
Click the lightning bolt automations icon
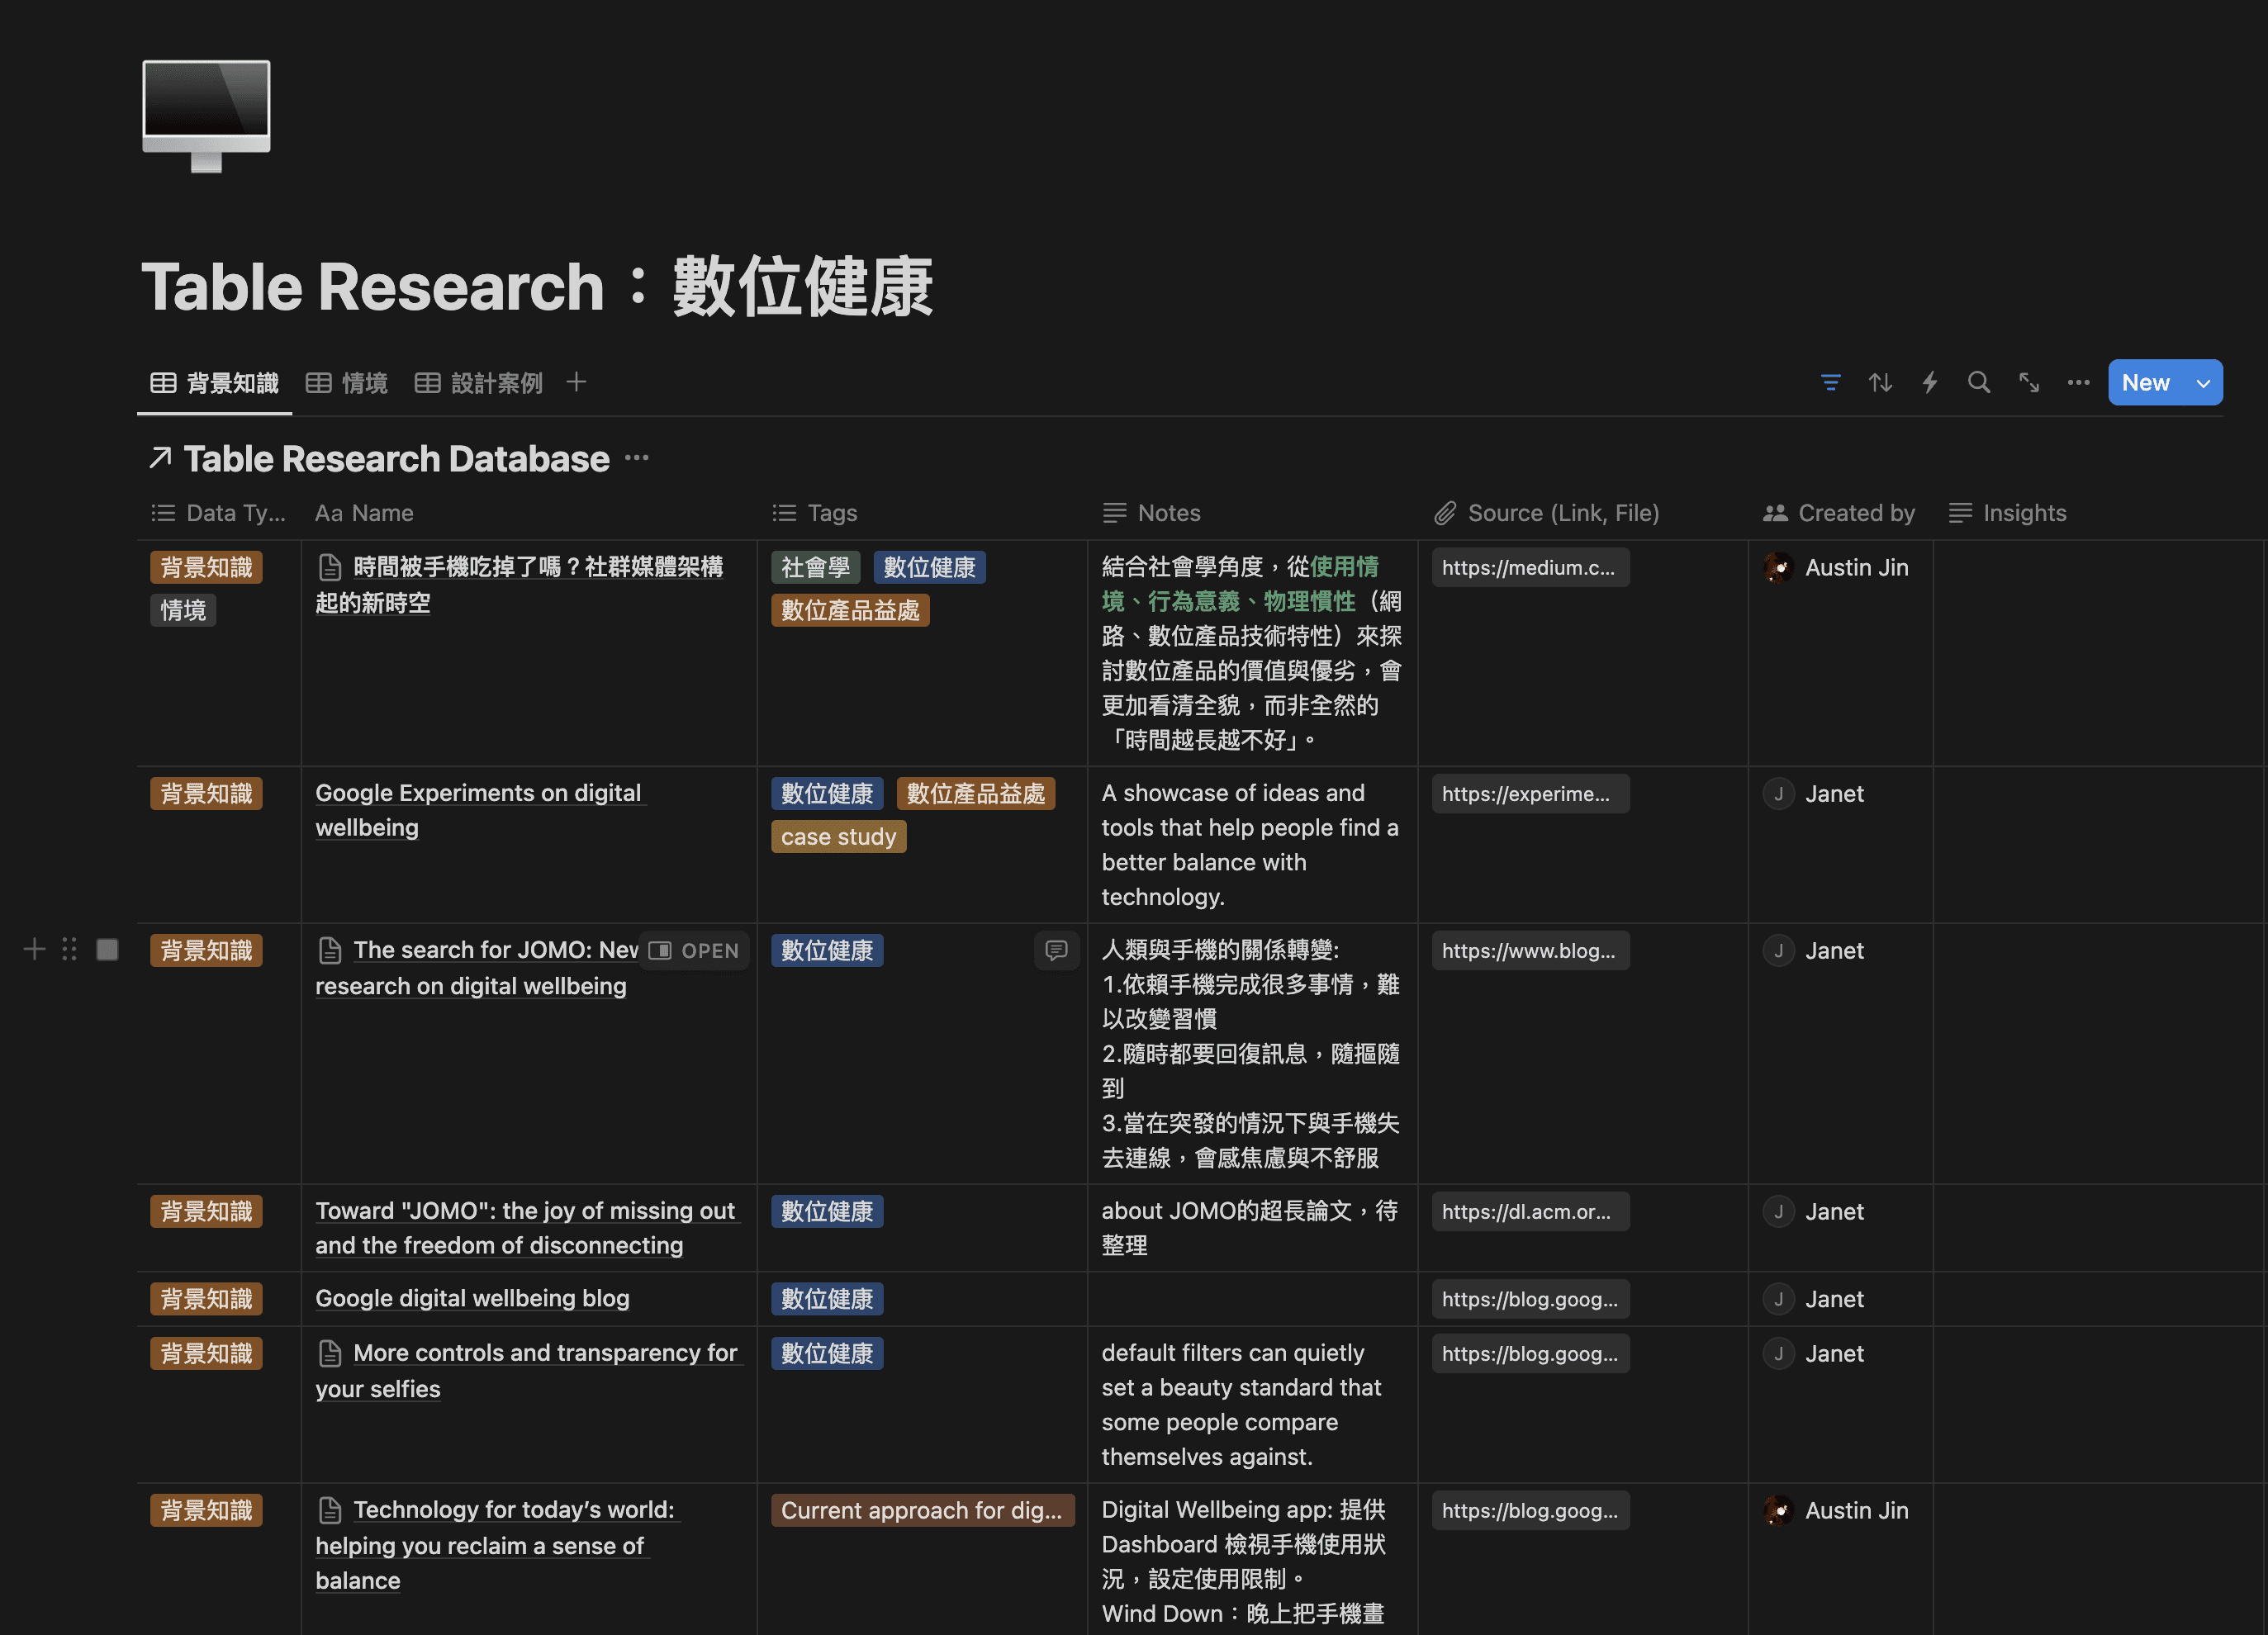pyautogui.click(x=1929, y=383)
